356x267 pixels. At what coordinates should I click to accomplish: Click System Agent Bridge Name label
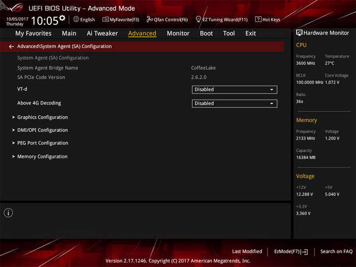(47, 68)
